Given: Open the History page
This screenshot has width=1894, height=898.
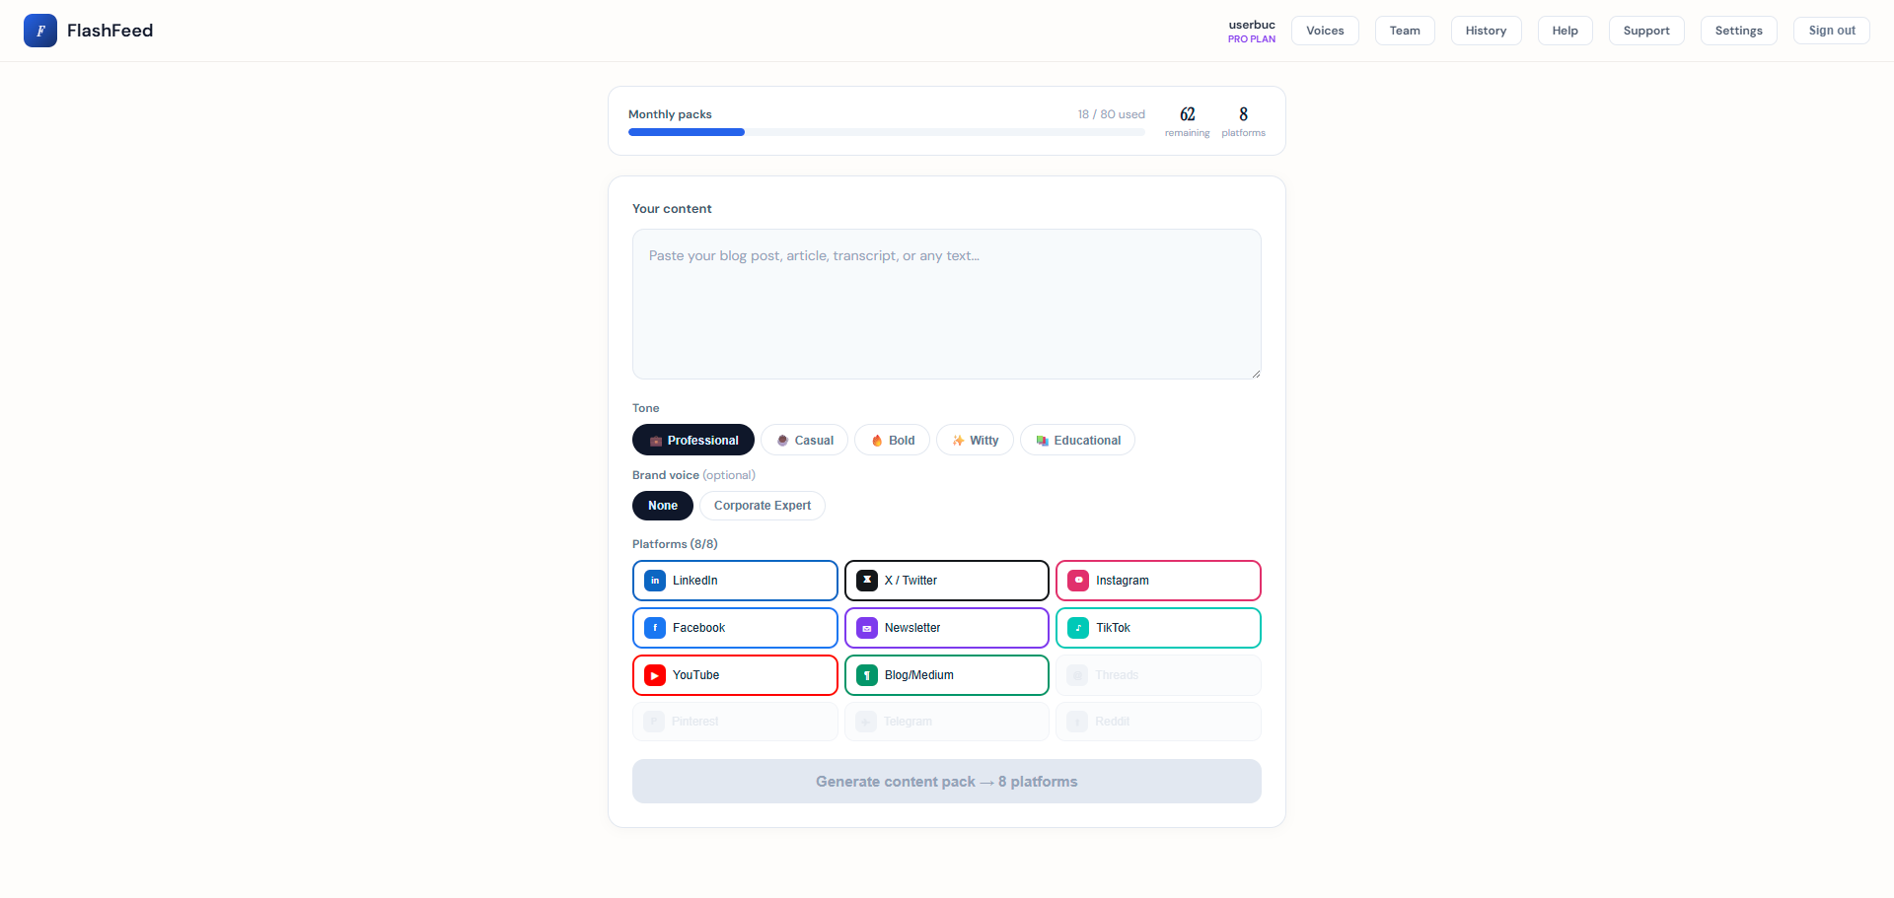Looking at the screenshot, I should pos(1486,31).
